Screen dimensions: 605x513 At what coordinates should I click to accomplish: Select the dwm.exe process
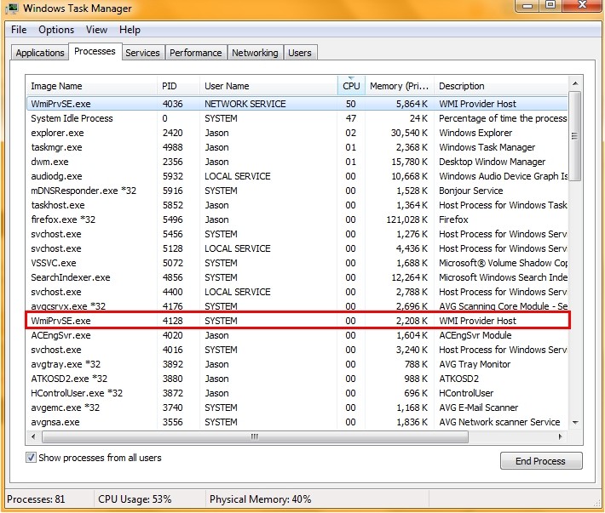[297, 162]
